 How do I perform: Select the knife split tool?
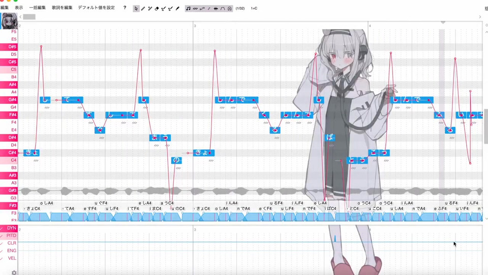[177, 9]
